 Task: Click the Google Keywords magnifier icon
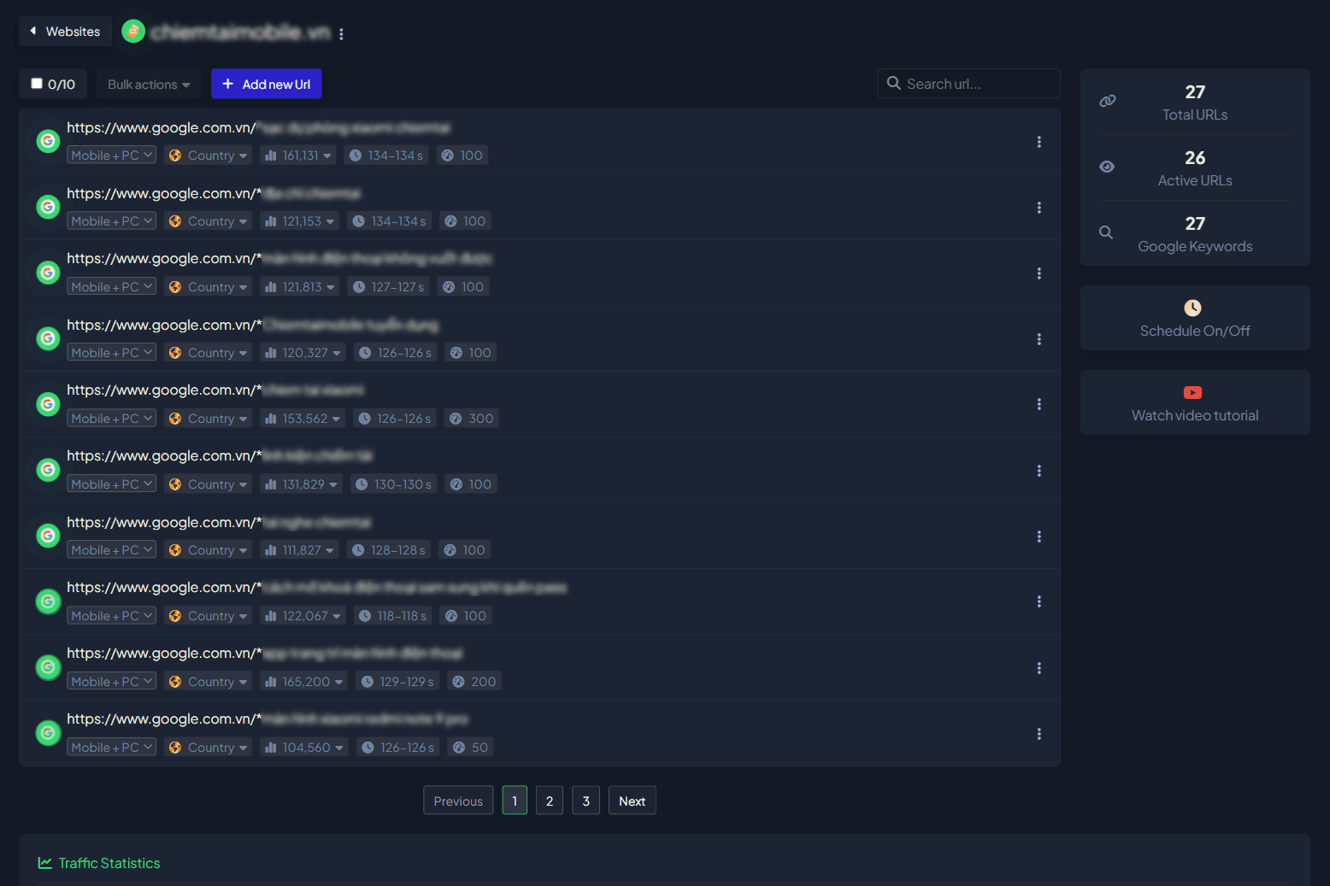tap(1106, 232)
